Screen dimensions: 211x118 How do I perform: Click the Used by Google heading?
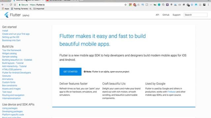tap(155, 84)
